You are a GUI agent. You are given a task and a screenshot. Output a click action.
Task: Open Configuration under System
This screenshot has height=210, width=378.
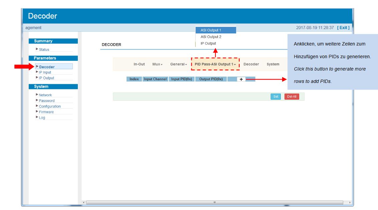[x=49, y=106]
